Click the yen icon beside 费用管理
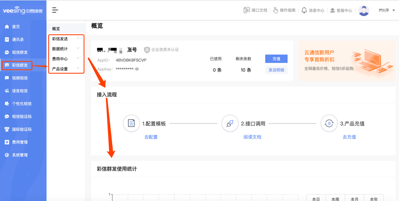The width and height of the screenshot is (399, 201). (x=7, y=142)
